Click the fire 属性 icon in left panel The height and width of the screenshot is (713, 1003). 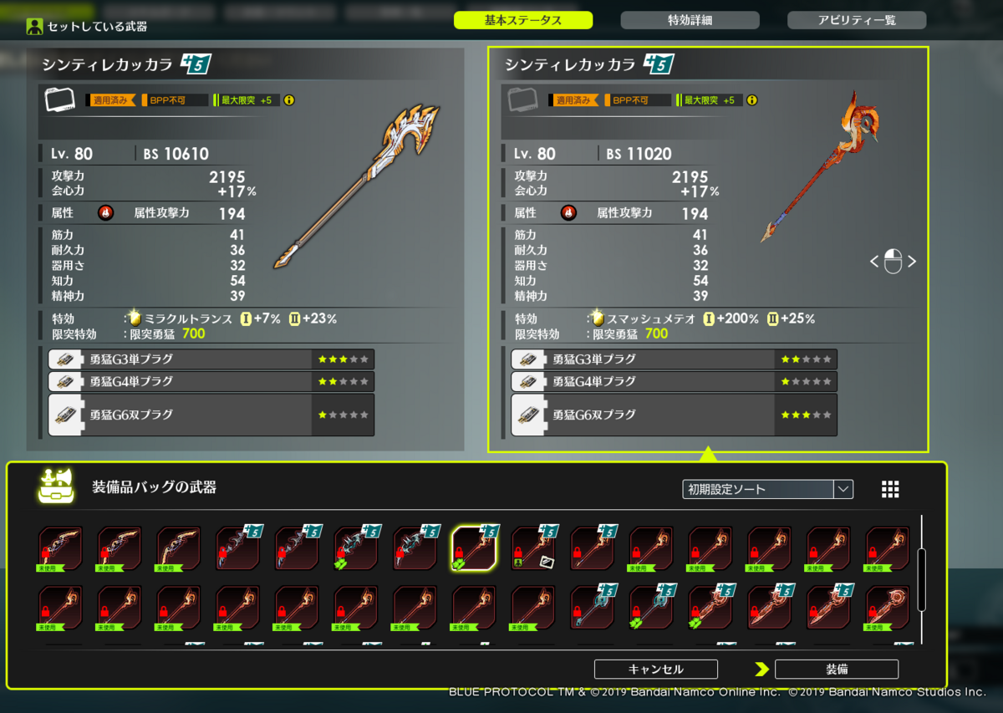pyautogui.click(x=105, y=213)
